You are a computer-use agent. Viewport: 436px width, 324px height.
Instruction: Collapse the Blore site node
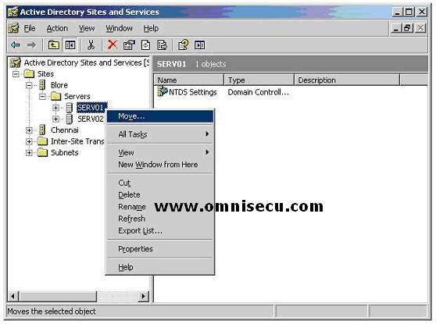[29, 85]
